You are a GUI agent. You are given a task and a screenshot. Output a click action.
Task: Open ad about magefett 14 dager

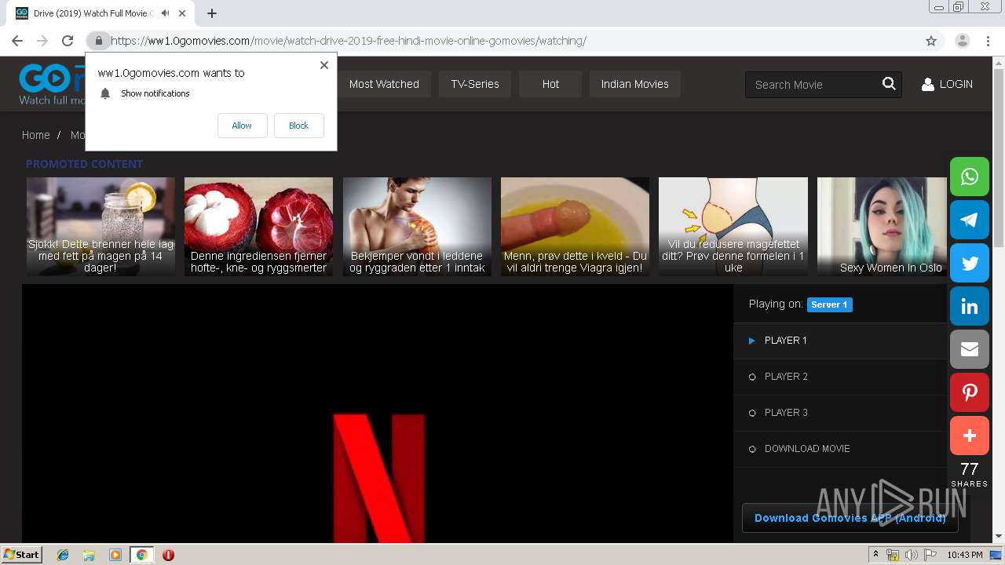click(100, 226)
